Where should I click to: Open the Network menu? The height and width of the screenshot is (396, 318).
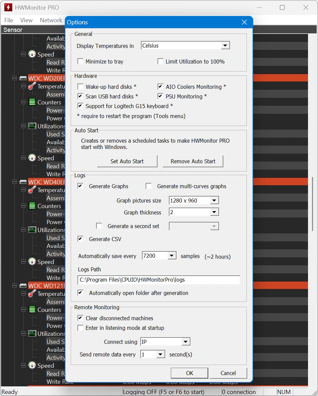coord(51,20)
